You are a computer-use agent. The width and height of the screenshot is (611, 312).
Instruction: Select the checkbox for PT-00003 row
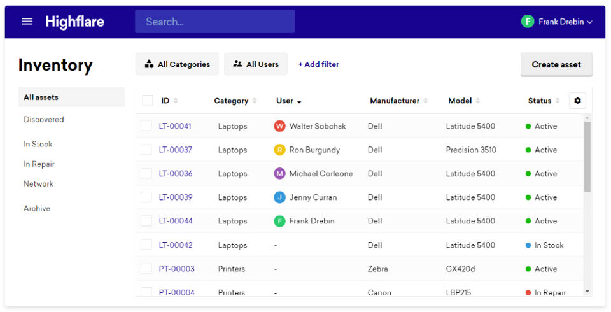click(x=146, y=269)
